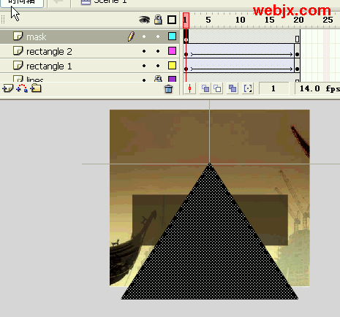The image size is (340, 317).
Task: Unlock the lines layer padlock
Action: (x=158, y=79)
